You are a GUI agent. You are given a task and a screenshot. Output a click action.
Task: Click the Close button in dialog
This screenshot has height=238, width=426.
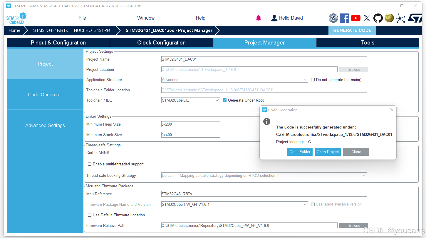coord(356,152)
